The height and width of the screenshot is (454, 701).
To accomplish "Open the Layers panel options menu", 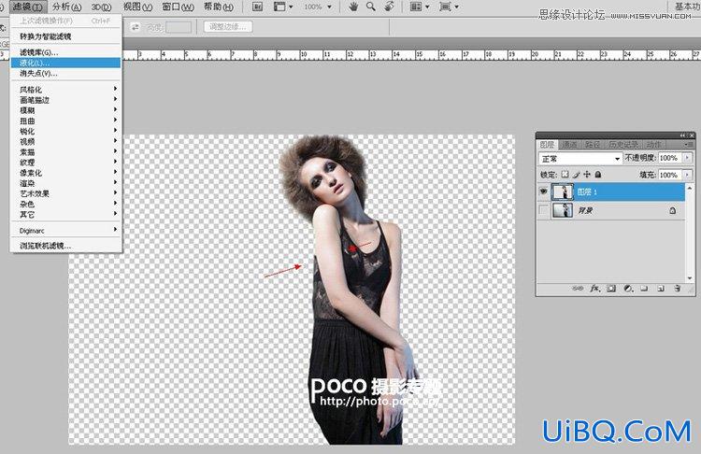I will point(688,145).
